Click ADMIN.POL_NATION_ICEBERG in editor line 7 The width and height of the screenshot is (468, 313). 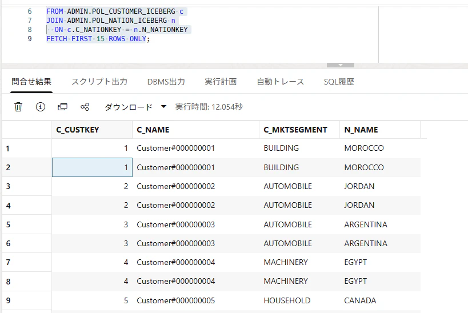pyautogui.click(x=117, y=21)
